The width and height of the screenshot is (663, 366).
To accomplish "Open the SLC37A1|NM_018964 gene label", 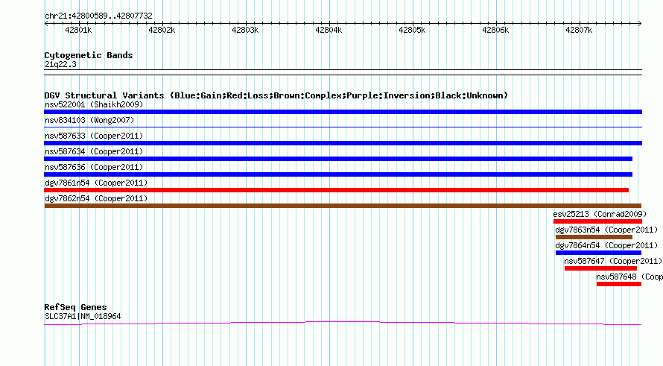I will click(83, 316).
